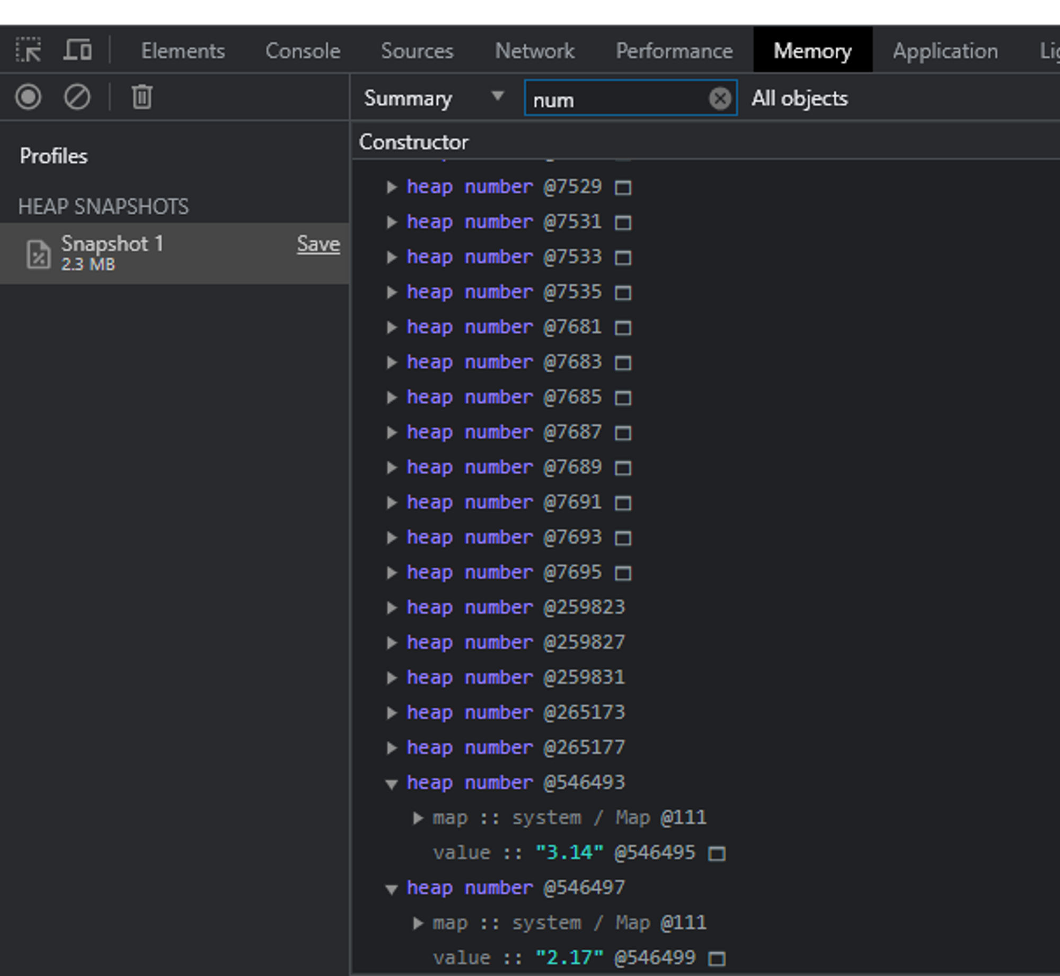
Task: Expand heap number @265173 row
Action: pyautogui.click(x=392, y=713)
